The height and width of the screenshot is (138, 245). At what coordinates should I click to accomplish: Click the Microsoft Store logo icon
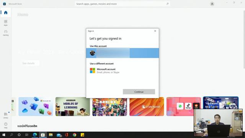4,4
